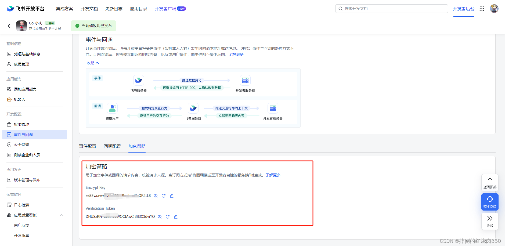Click the 成员管理 person icon
Screen dimensions: 505x246
9,64
